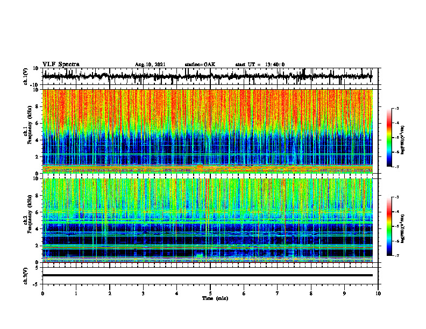
Task: Click the ch.1 spectrogram panel
Action: pyautogui.click(x=207, y=131)
